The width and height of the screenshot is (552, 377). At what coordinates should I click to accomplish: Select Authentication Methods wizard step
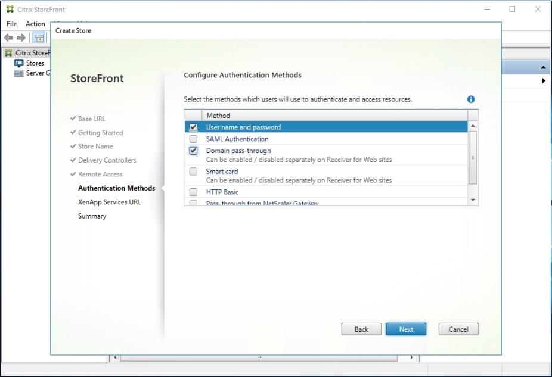click(x=116, y=188)
